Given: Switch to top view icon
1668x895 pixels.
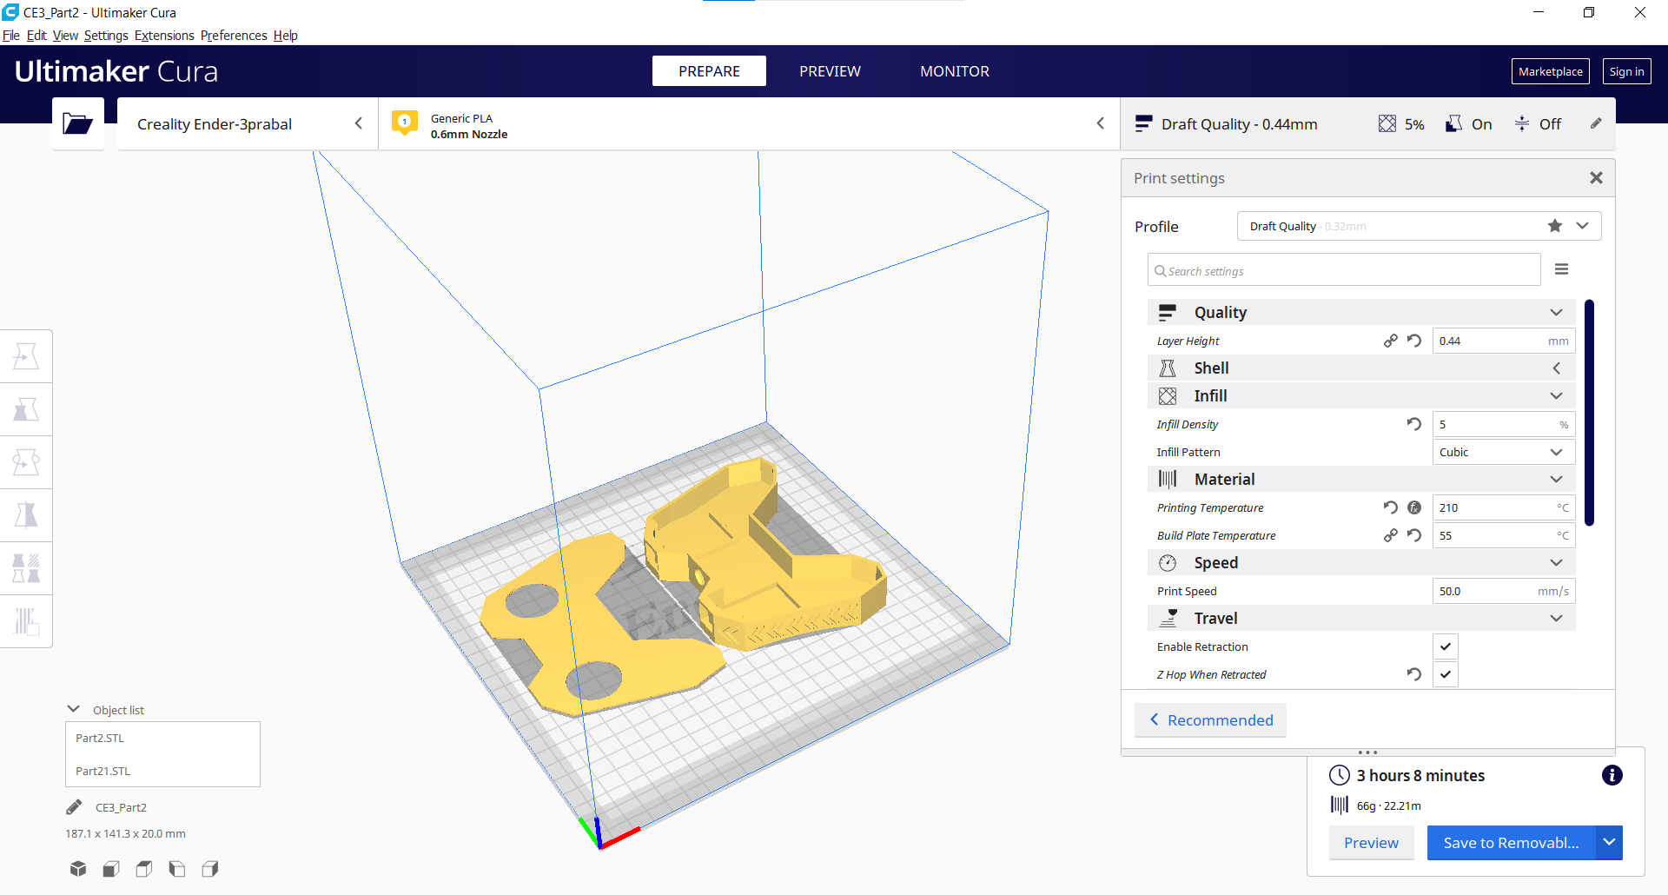Looking at the screenshot, I should 144,868.
